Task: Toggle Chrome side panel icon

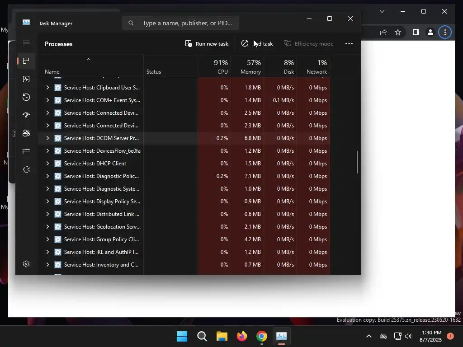Action: pos(416,32)
